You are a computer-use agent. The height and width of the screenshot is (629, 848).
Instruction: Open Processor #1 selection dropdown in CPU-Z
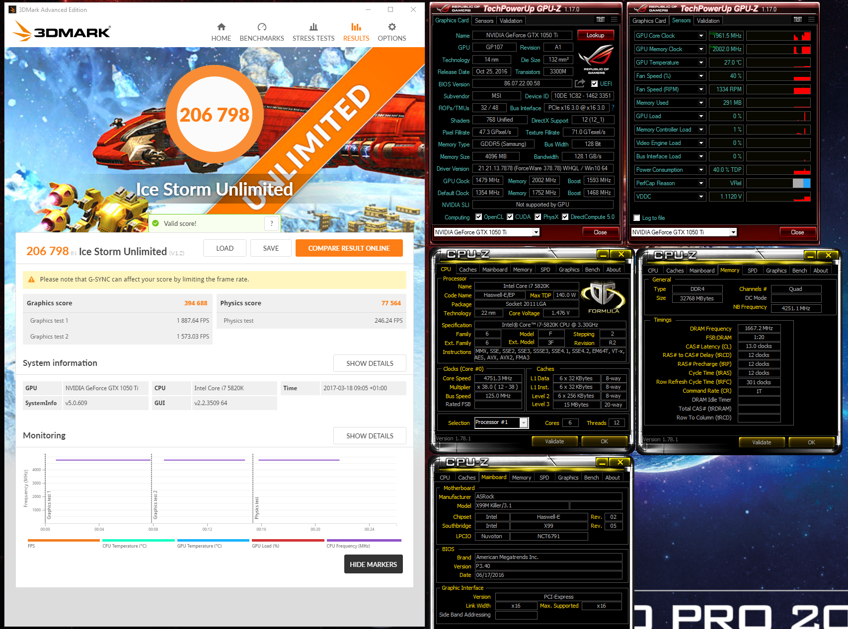(524, 422)
